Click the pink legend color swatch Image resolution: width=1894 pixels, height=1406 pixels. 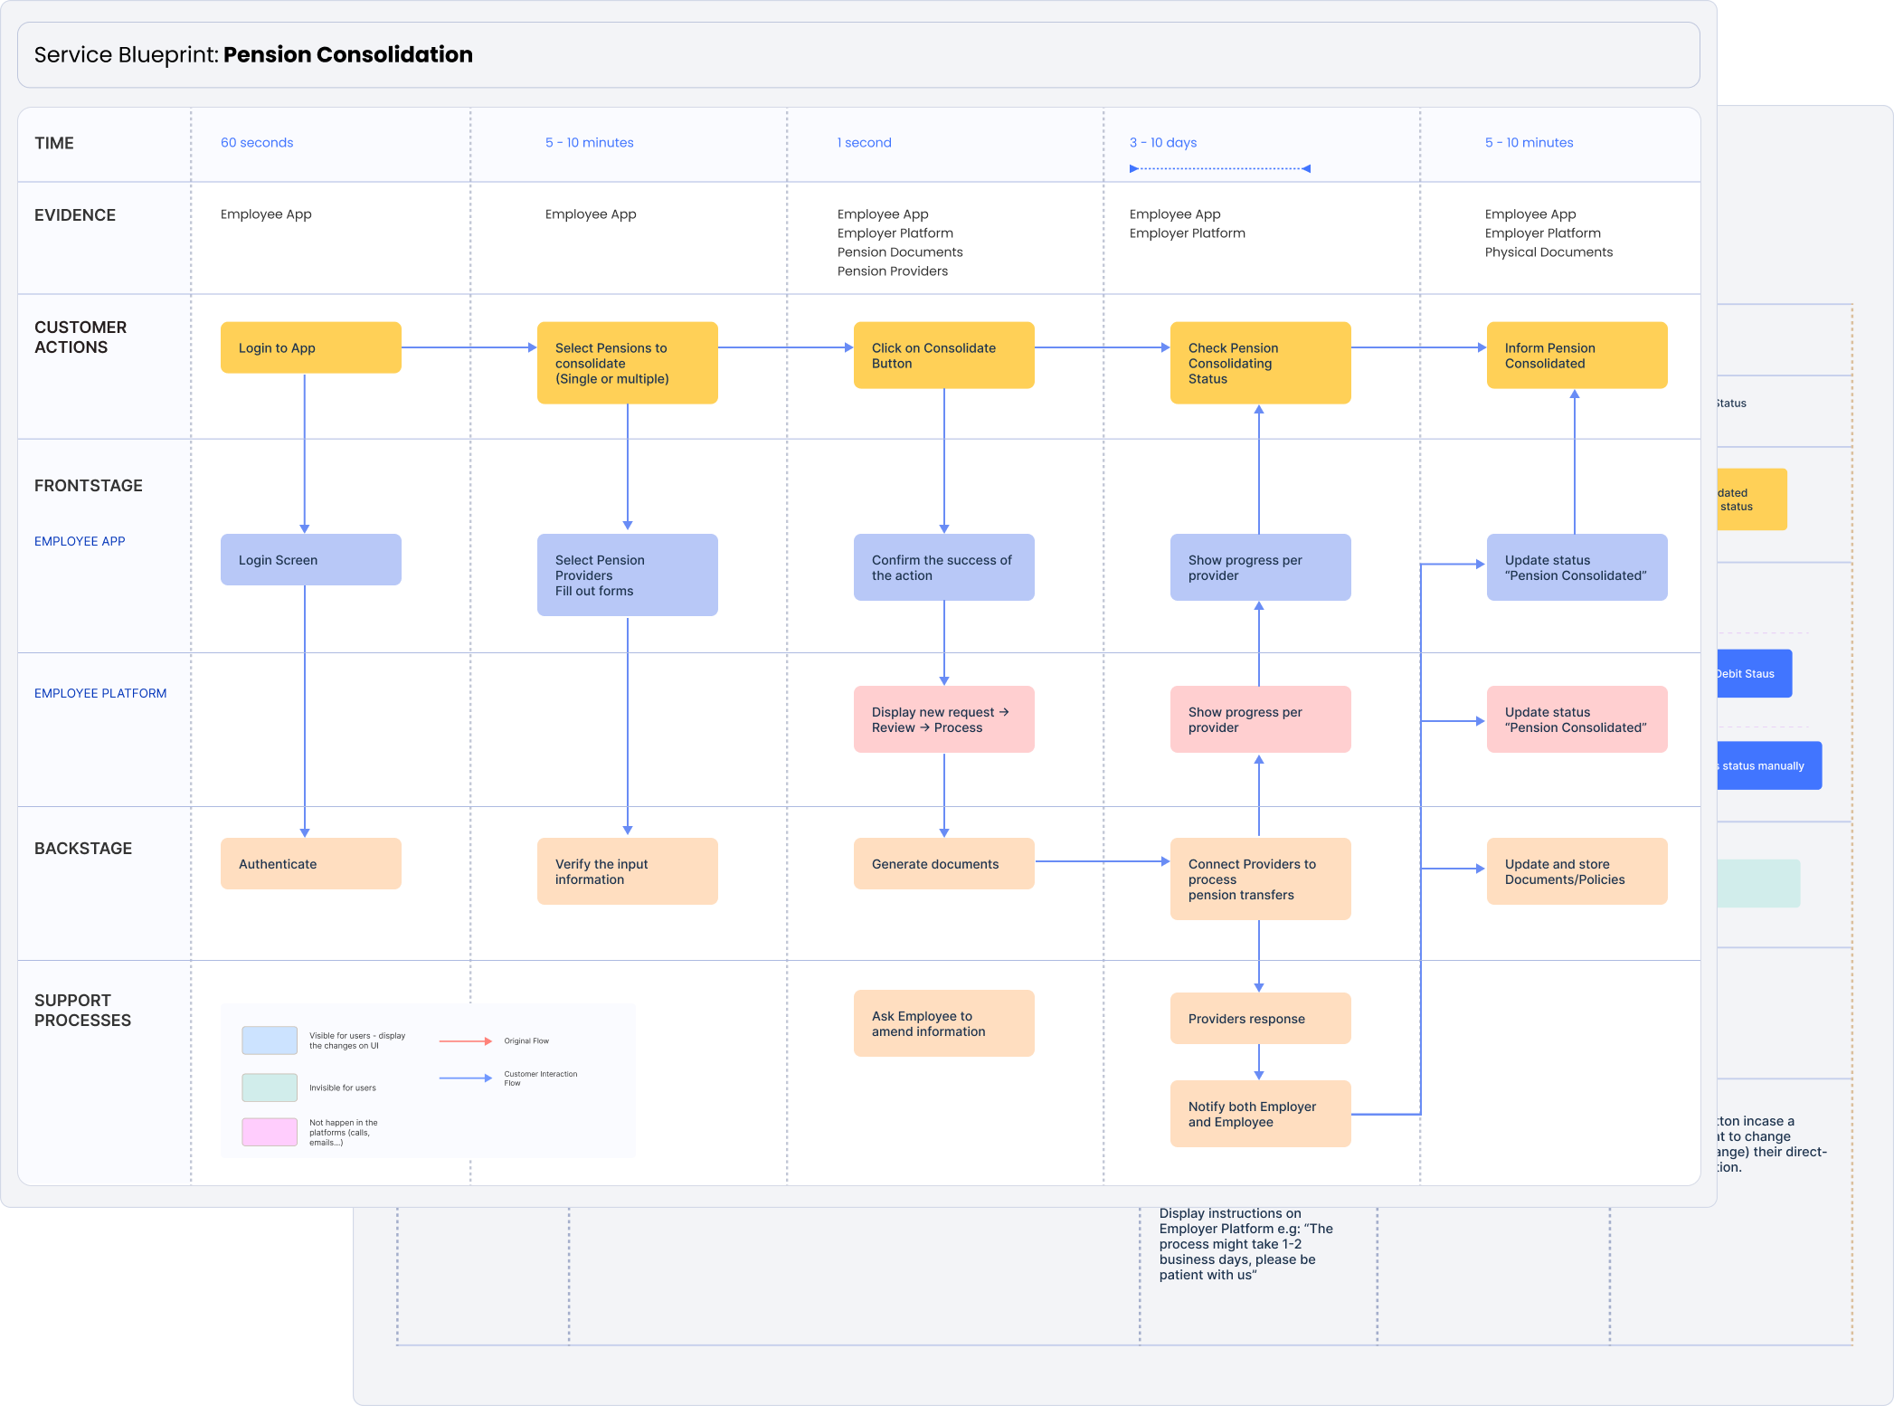[x=270, y=1132]
